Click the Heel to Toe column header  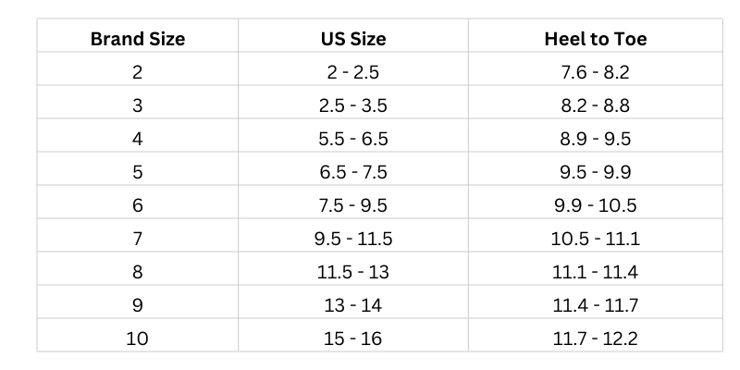coord(595,35)
